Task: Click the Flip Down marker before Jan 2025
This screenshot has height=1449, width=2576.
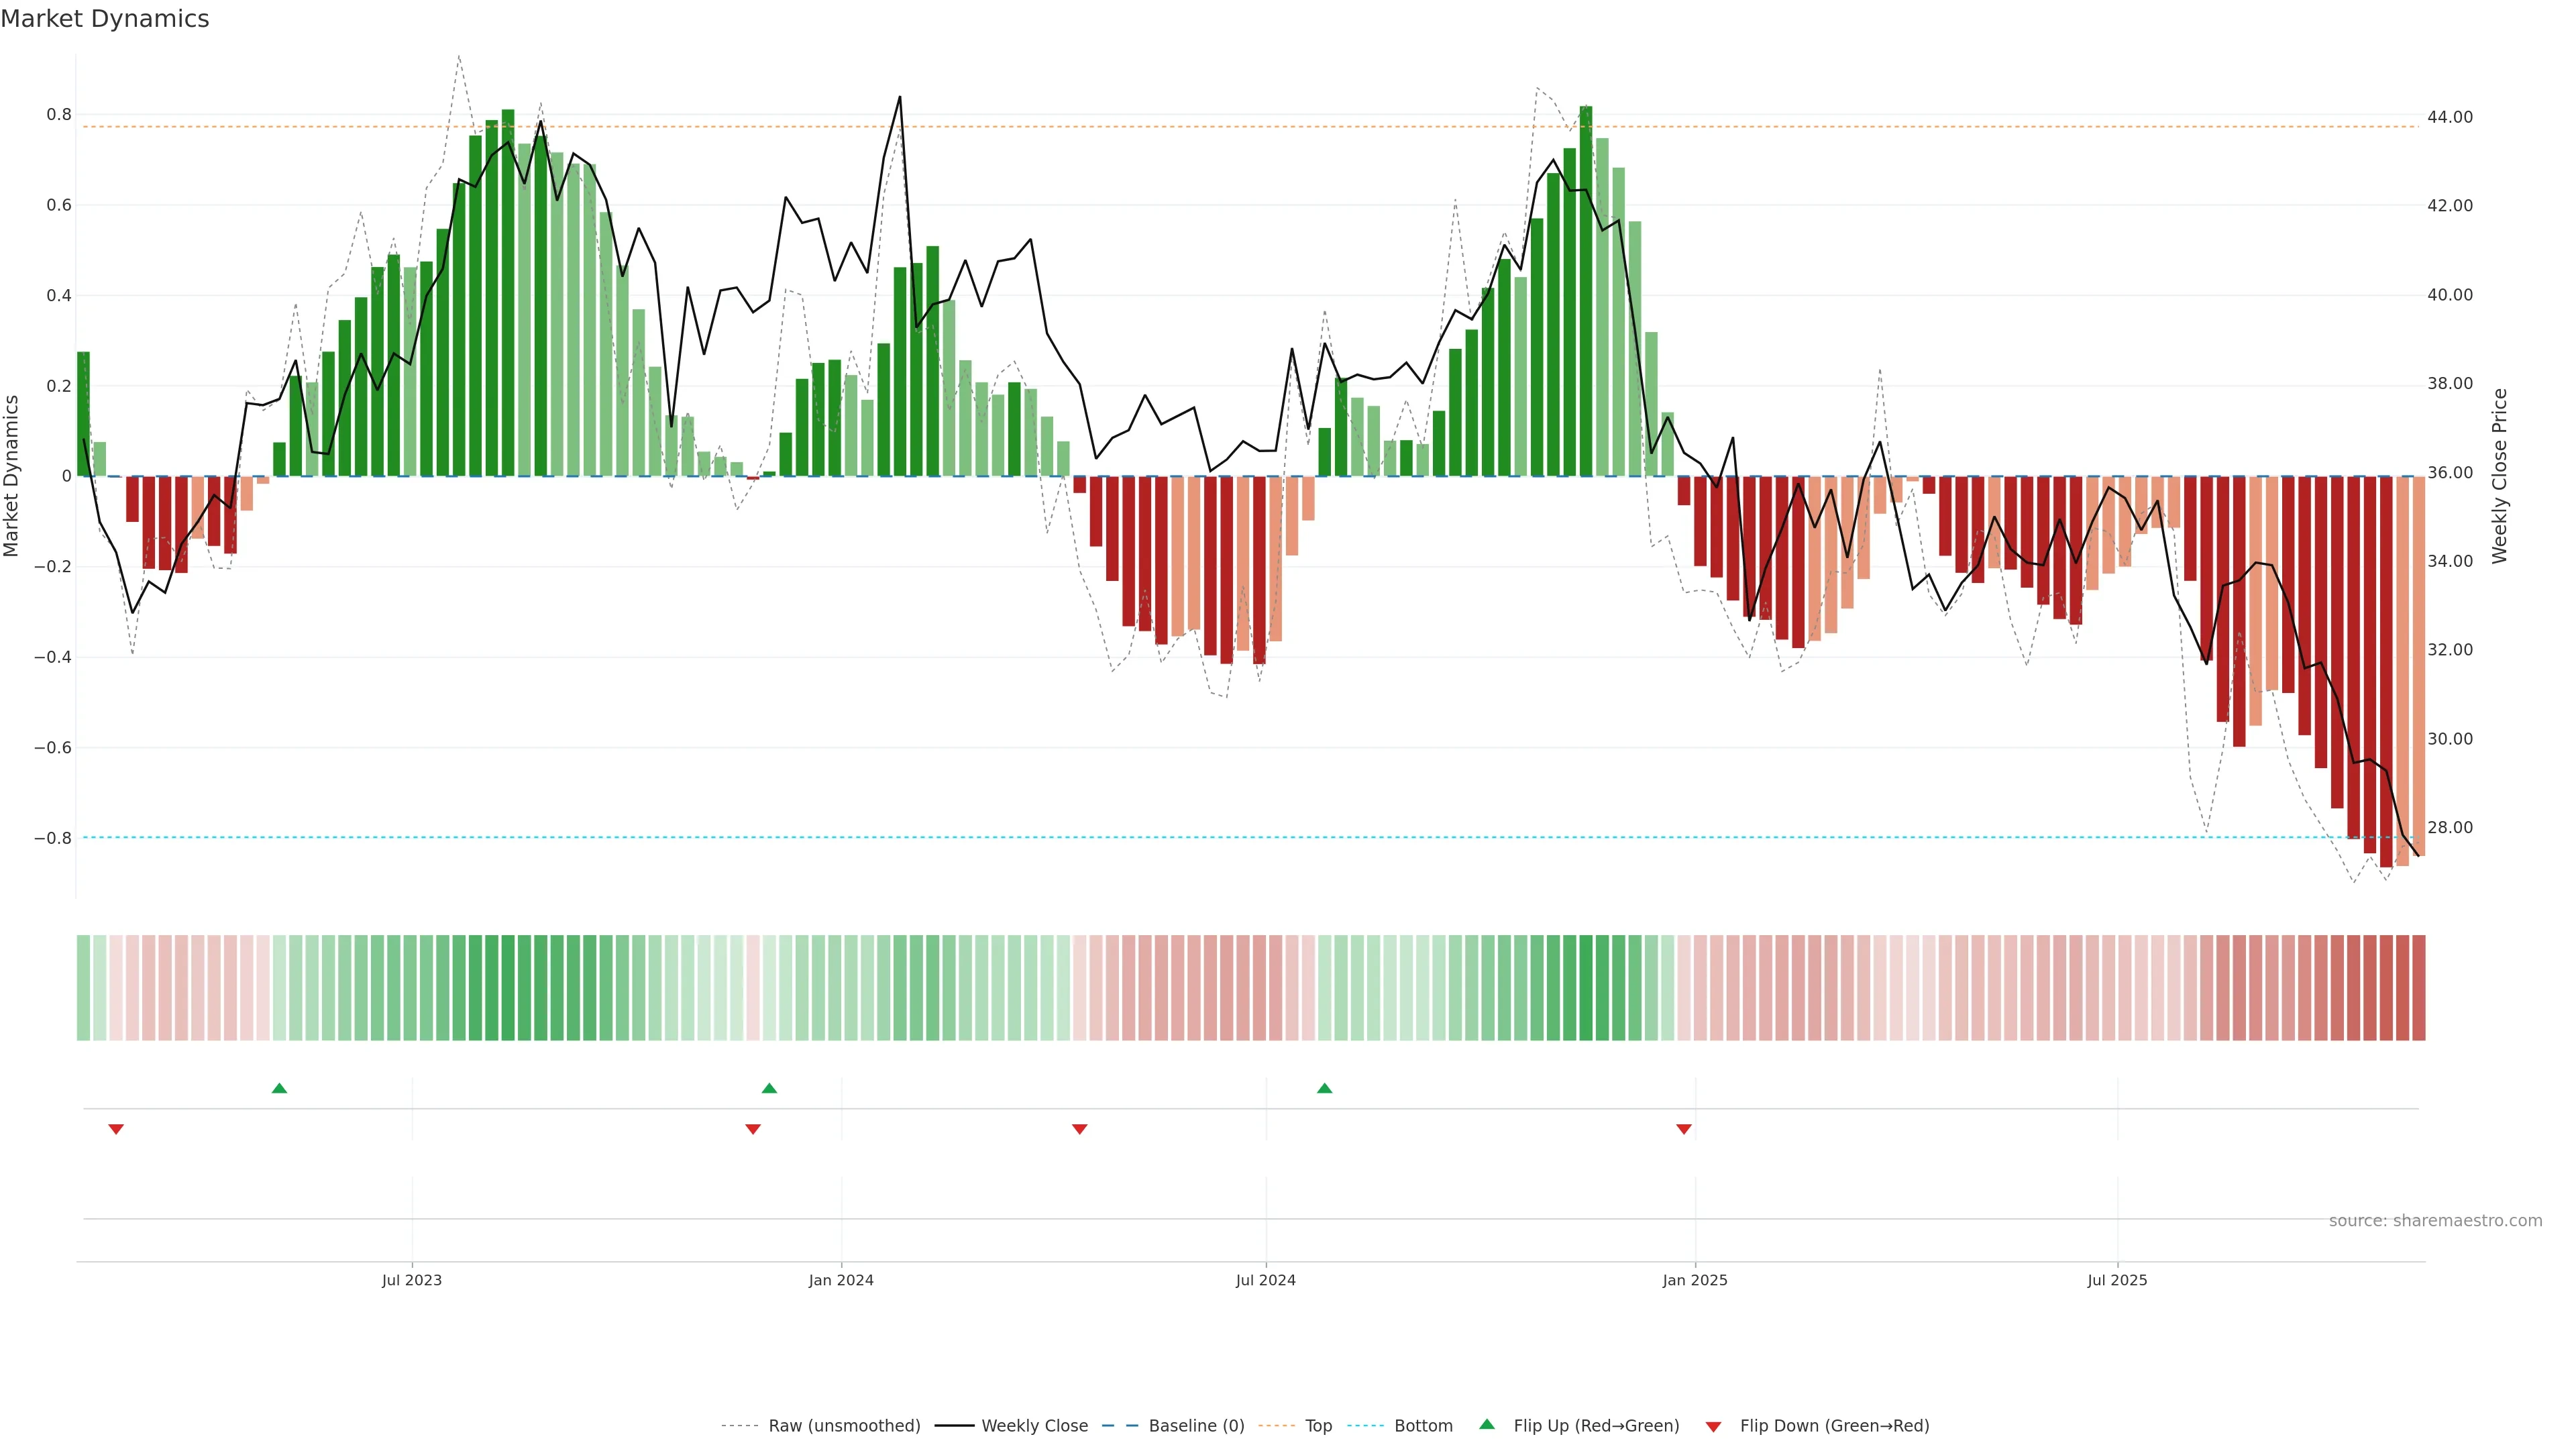Action: (1684, 1129)
